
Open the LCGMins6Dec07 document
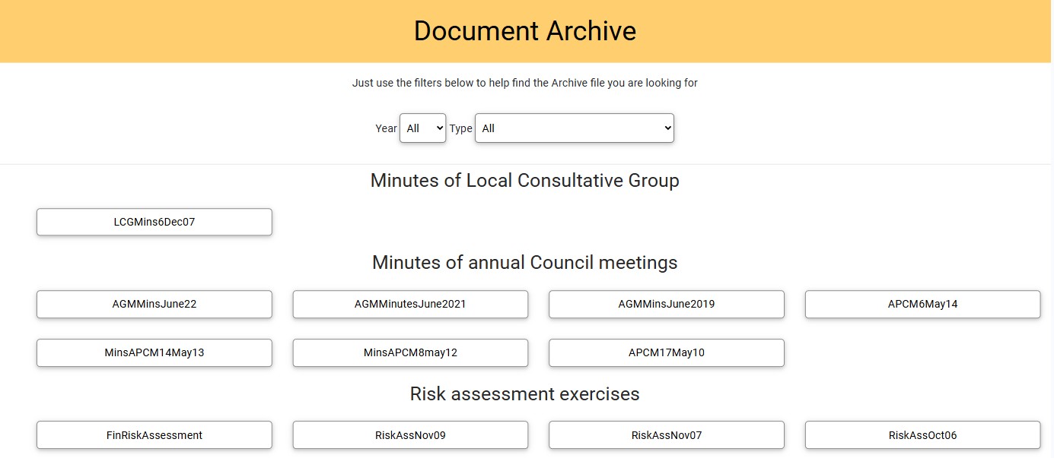click(154, 222)
